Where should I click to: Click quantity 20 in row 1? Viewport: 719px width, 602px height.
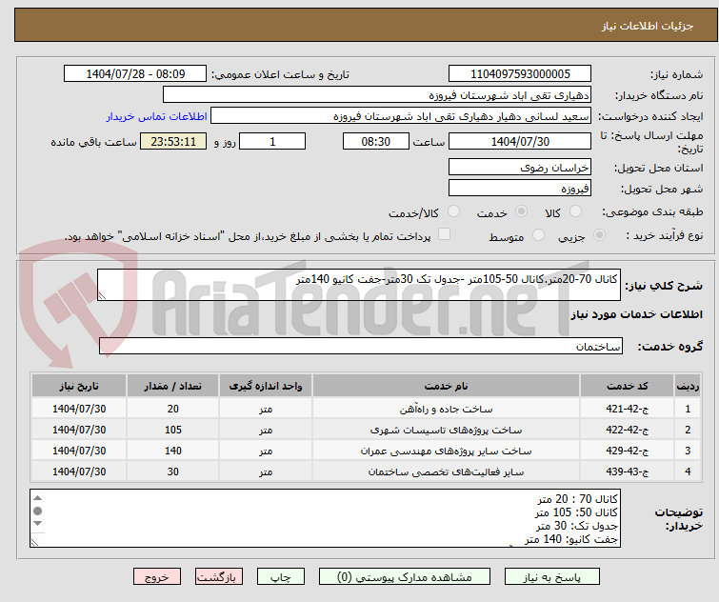173,409
